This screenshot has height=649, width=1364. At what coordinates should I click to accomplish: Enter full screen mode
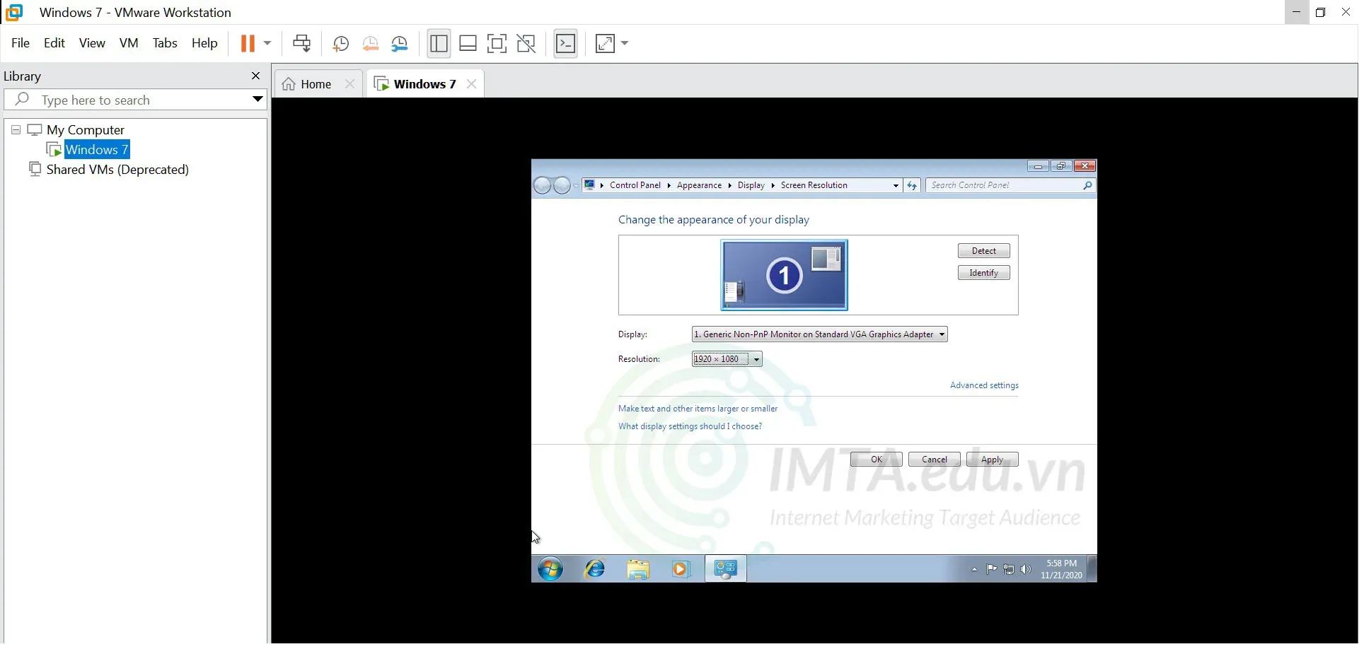[497, 43]
